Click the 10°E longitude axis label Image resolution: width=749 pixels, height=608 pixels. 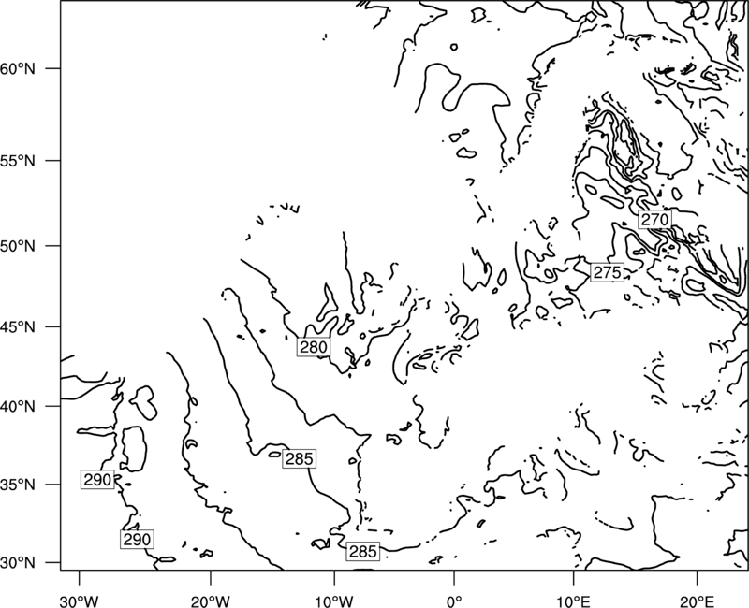573,601
